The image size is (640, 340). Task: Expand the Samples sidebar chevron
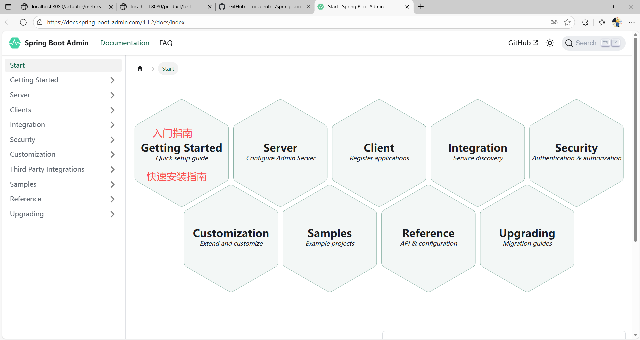coord(112,184)
